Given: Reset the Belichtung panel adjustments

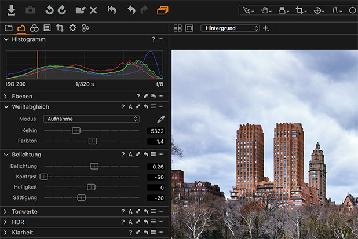Looking at the screenshot, I should pos(146,155).
